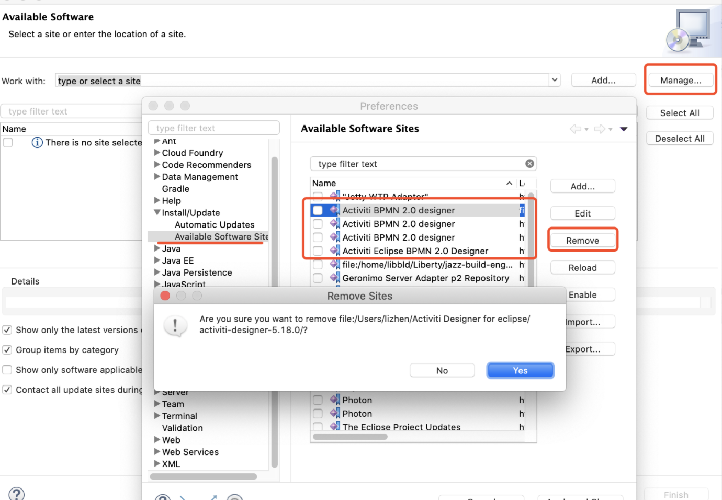Click the site icon for the file:/home/libbld row
The height and width of the screenshot is (500, 722).
click(335, 264)
